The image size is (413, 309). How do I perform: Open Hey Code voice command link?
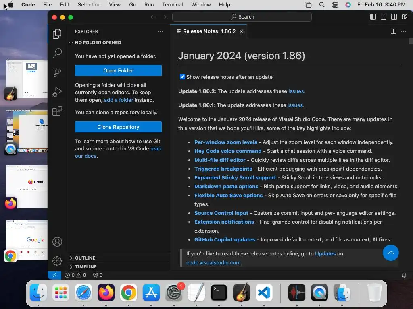[228, 151]
